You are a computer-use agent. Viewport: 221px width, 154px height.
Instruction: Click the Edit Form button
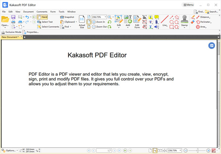click(x=137, y=22)
